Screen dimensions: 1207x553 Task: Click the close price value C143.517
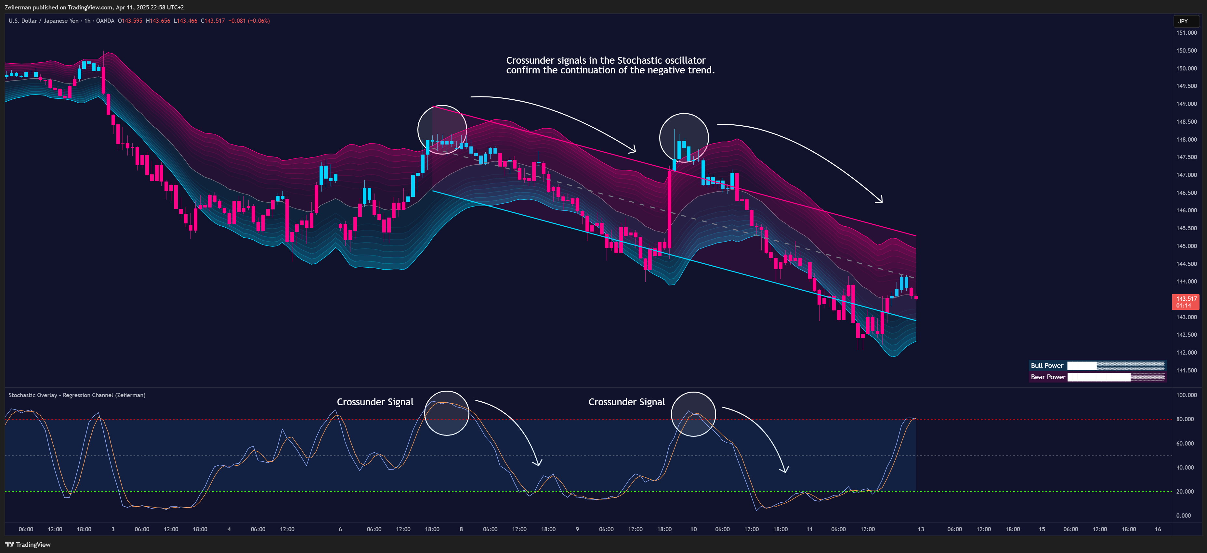click(213, 20)
